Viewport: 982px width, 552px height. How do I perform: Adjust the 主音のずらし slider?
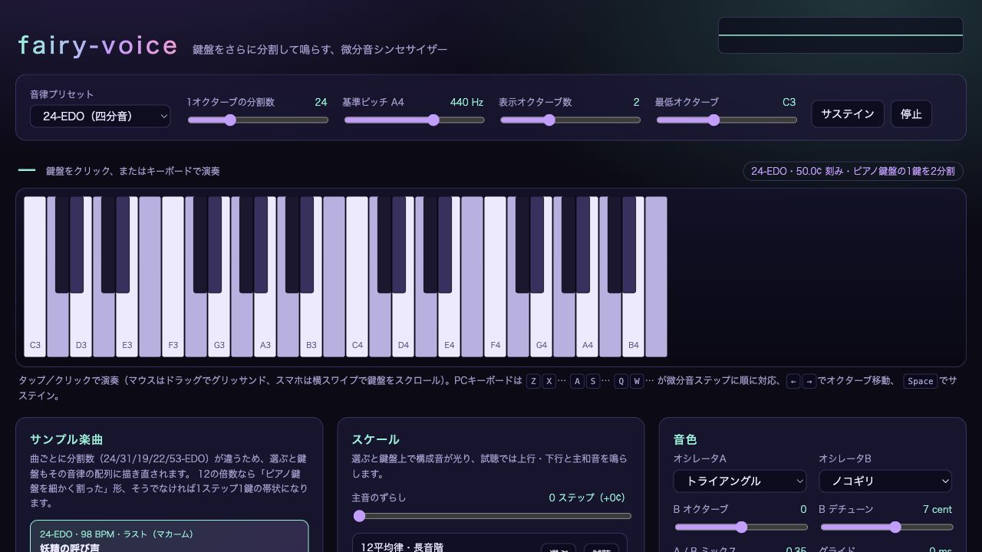click(492, 516)
